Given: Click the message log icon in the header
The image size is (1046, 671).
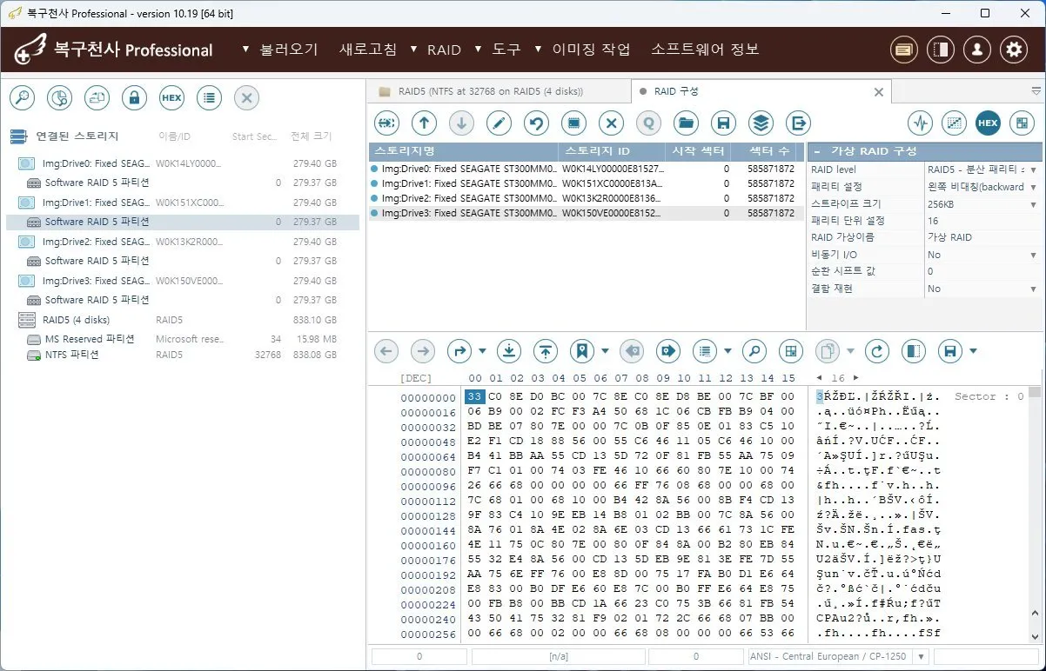Looking at the screenshot, I should pyautogui.click(x=904, y=50).
